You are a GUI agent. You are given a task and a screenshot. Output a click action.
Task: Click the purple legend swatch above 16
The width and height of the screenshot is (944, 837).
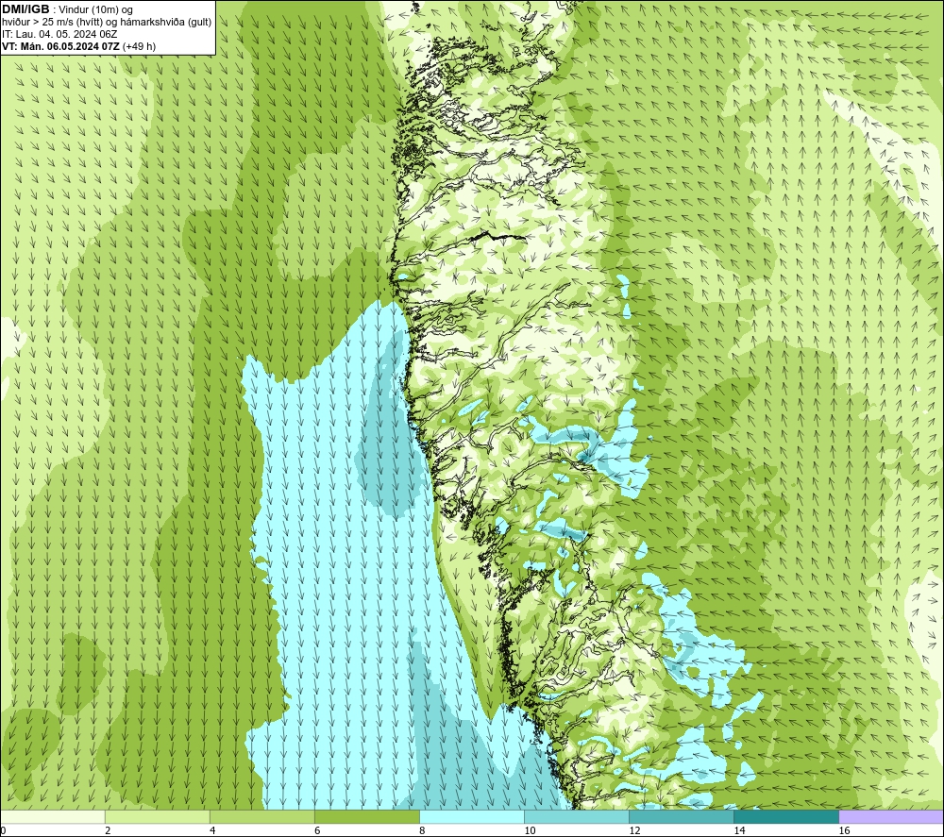891,816
